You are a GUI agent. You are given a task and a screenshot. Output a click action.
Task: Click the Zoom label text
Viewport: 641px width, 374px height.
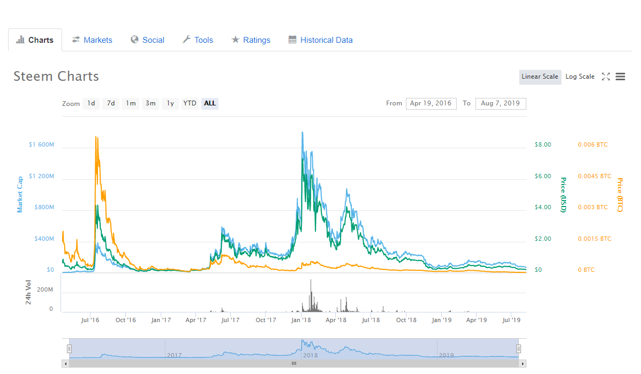pos(71,104)
